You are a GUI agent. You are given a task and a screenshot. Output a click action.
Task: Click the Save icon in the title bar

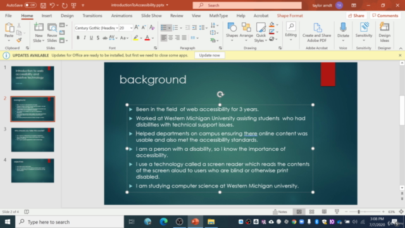[x=43, y=5]
